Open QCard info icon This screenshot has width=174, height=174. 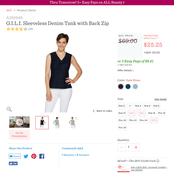[x=158, y=161]
